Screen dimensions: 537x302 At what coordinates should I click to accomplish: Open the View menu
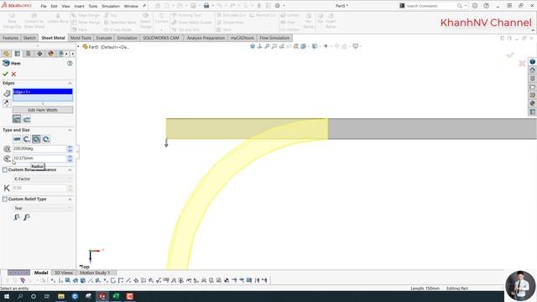pyautogui.click(x=65, y=6)
